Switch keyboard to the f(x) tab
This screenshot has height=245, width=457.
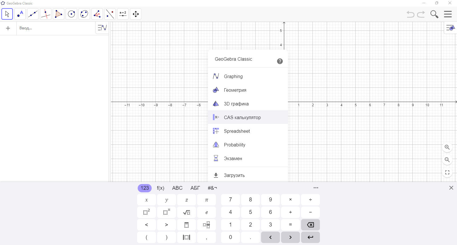161,188
